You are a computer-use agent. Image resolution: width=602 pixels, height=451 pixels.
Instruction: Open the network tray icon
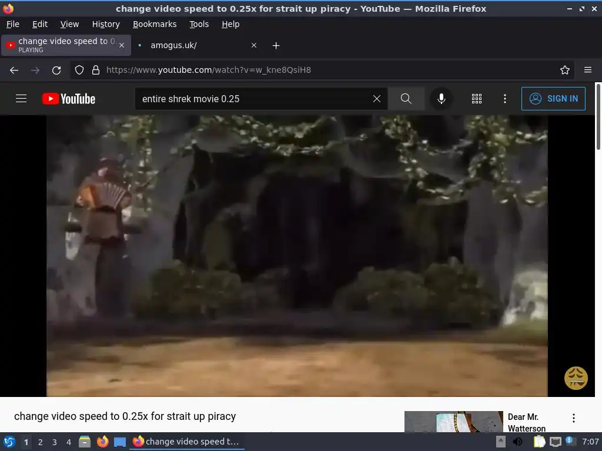pyautogui.click(x=555, y=442)
